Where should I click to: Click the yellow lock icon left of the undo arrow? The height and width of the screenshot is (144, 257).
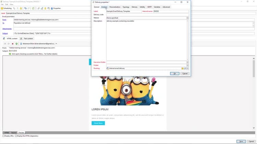point(21,8)
